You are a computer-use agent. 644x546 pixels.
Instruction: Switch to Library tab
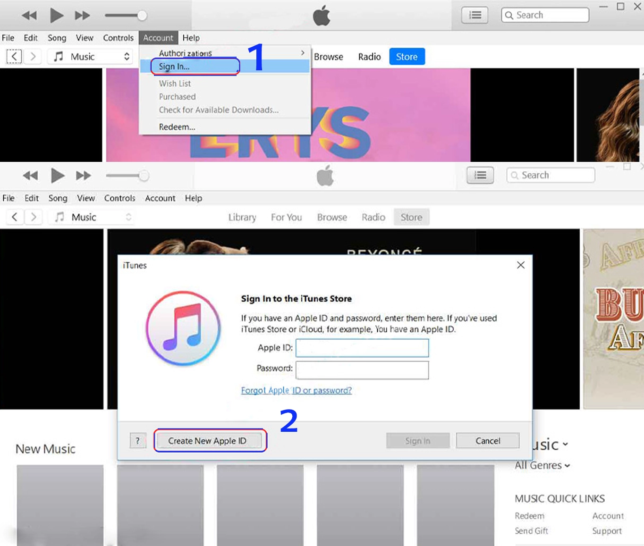click(x=242, y=217)
